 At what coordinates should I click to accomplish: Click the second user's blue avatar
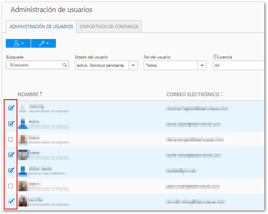[x=23, y=124]
